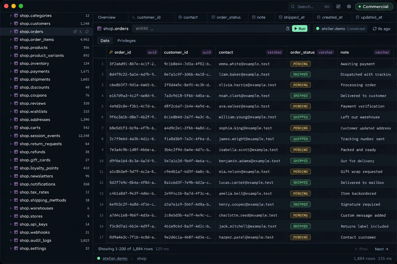This screenshot has width=397, height=264.
Task: Click the contact column header
Action: [x=251, y=52]
